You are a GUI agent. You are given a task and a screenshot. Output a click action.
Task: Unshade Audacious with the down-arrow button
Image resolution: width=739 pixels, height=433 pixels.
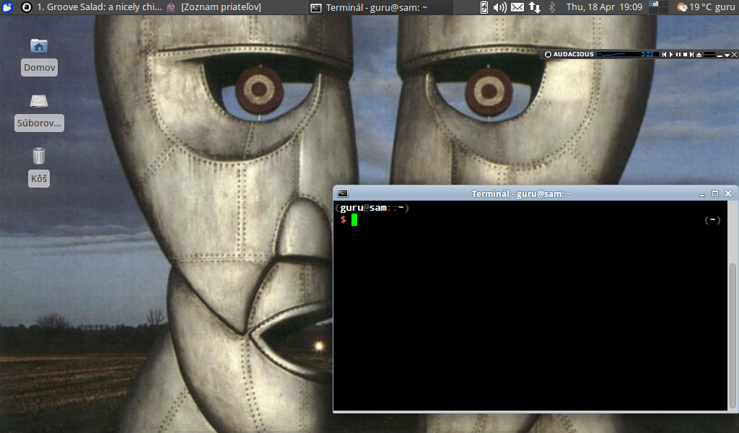(x=727, y=55)
